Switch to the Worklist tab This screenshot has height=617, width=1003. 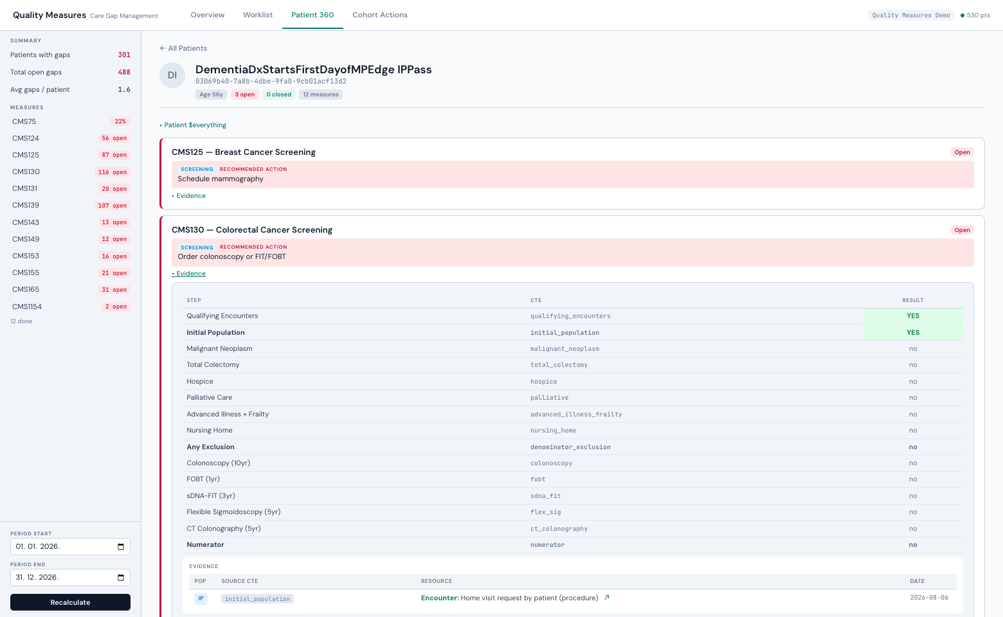tap(258, 15)
